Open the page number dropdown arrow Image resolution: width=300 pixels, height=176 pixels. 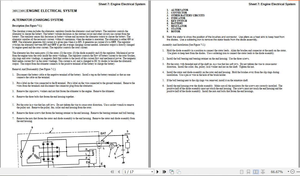pos(152,172)
